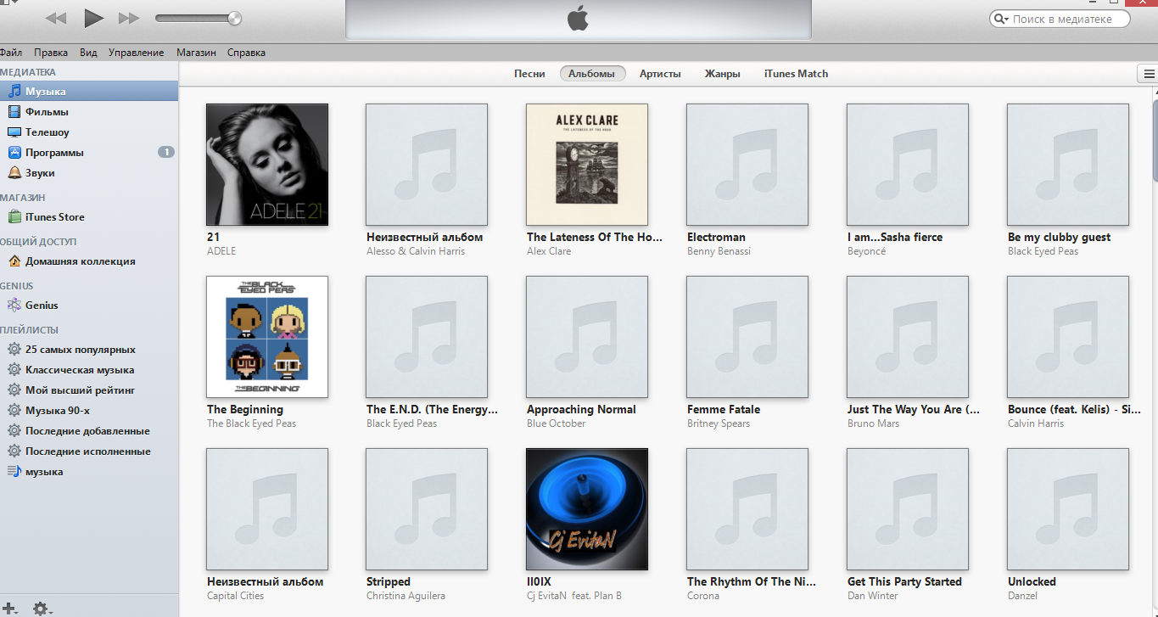Switch to the Жанры tab
This screenshot has height=617, width=1158.
pos(722,74)
